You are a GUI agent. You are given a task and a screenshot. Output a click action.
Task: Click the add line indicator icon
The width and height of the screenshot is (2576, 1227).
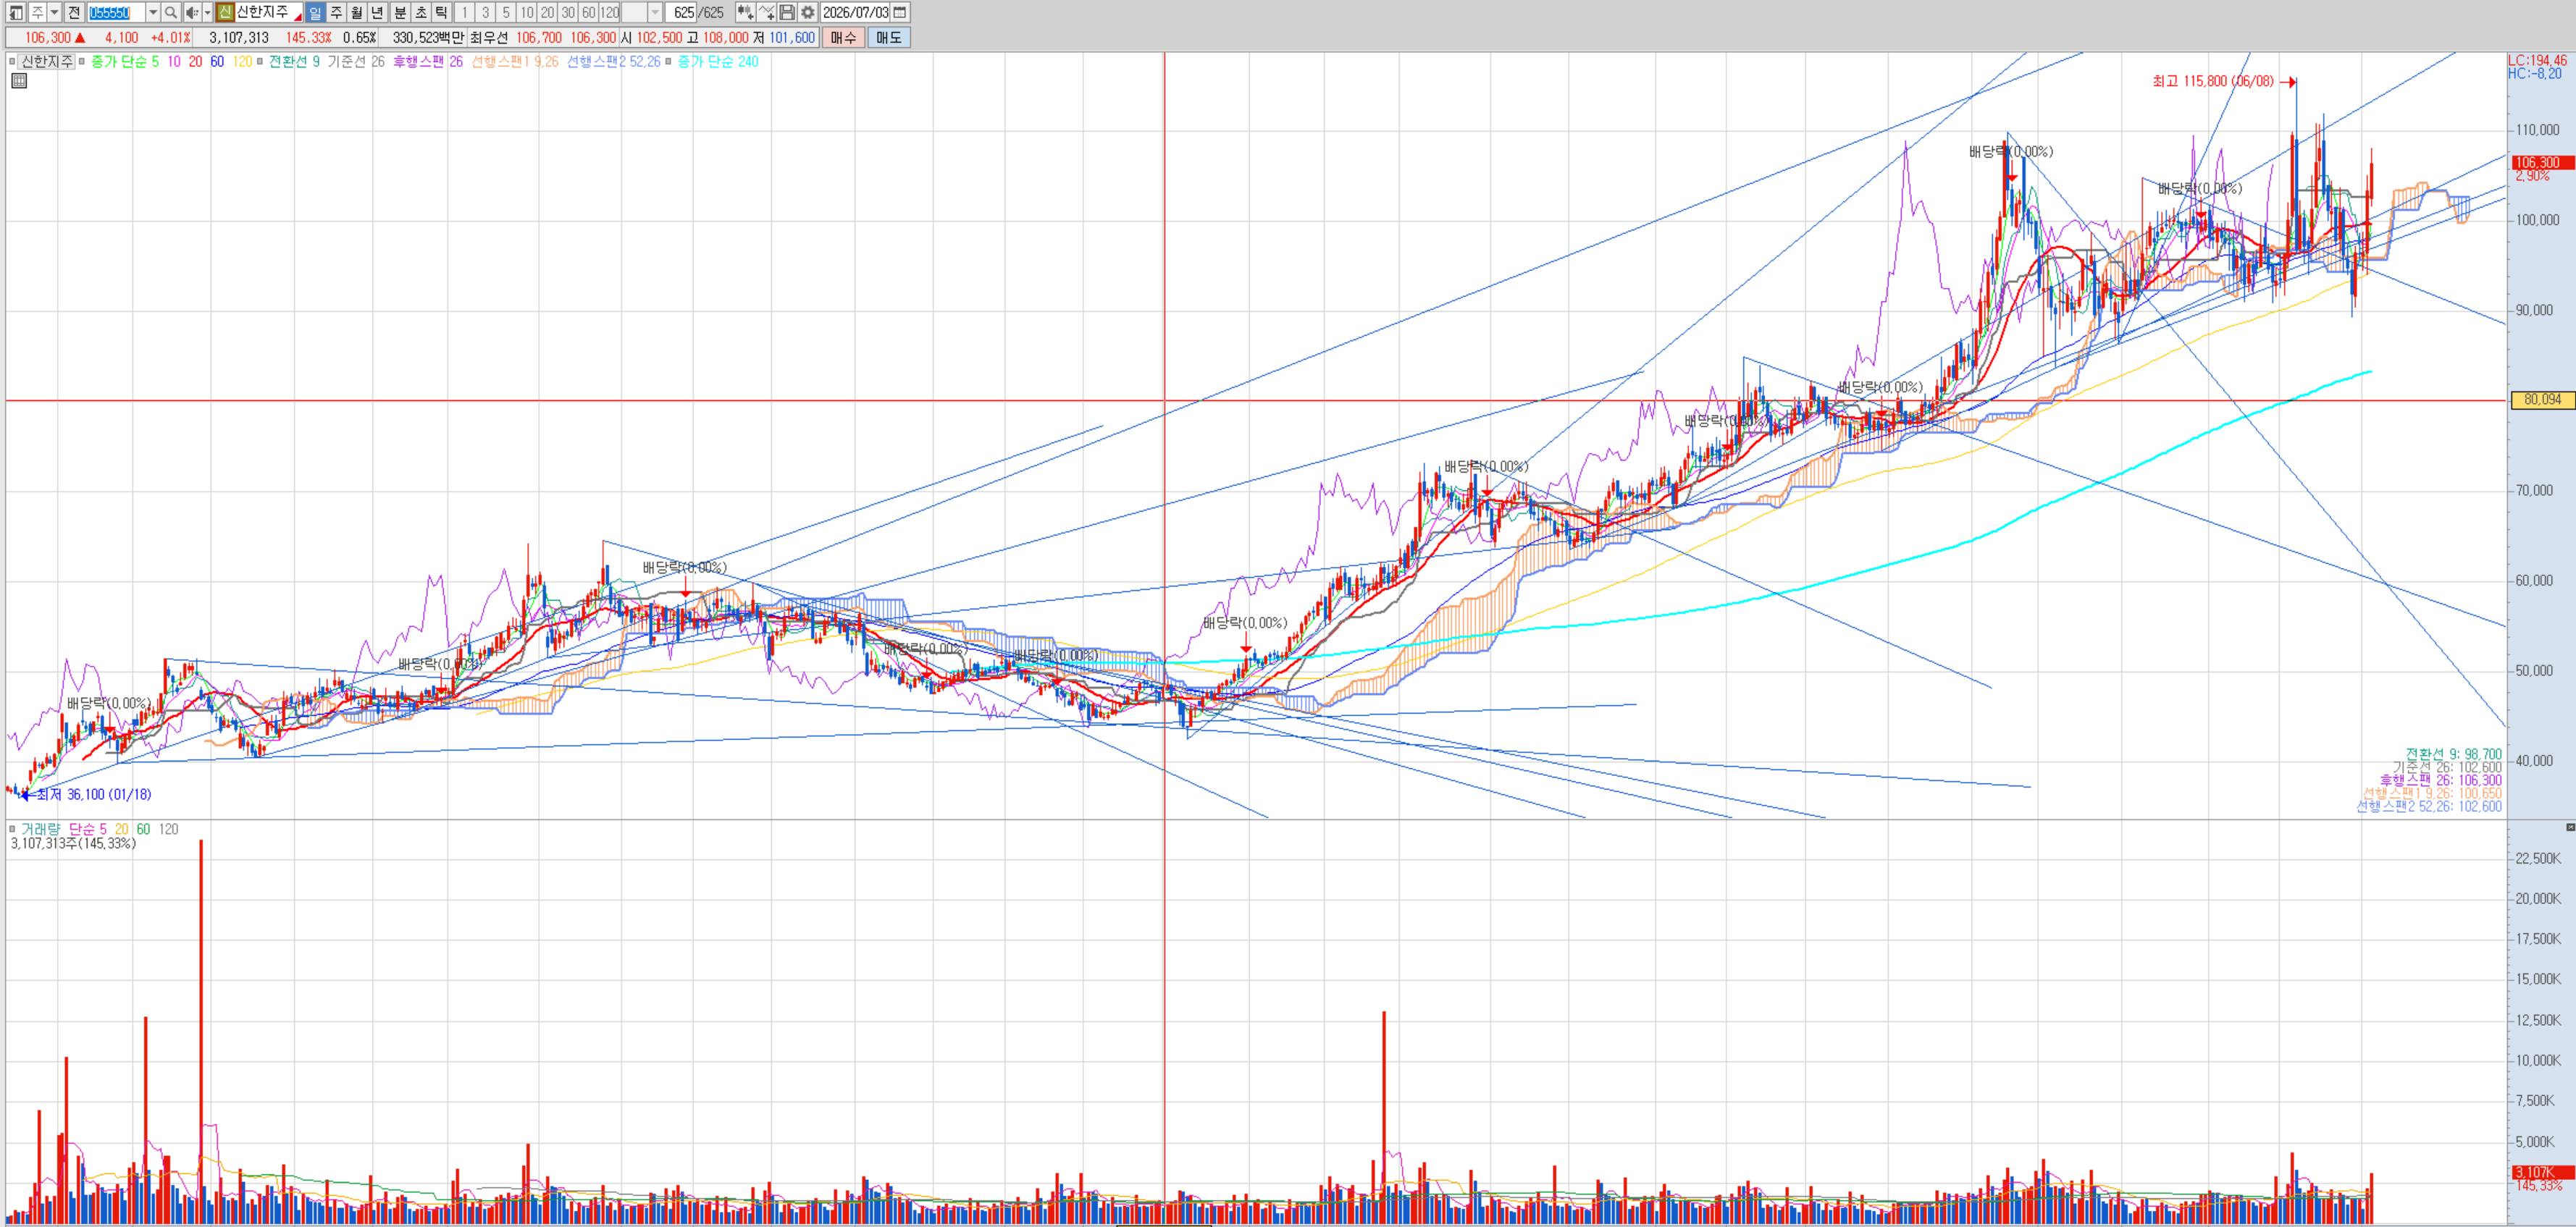tap(766, 13)
